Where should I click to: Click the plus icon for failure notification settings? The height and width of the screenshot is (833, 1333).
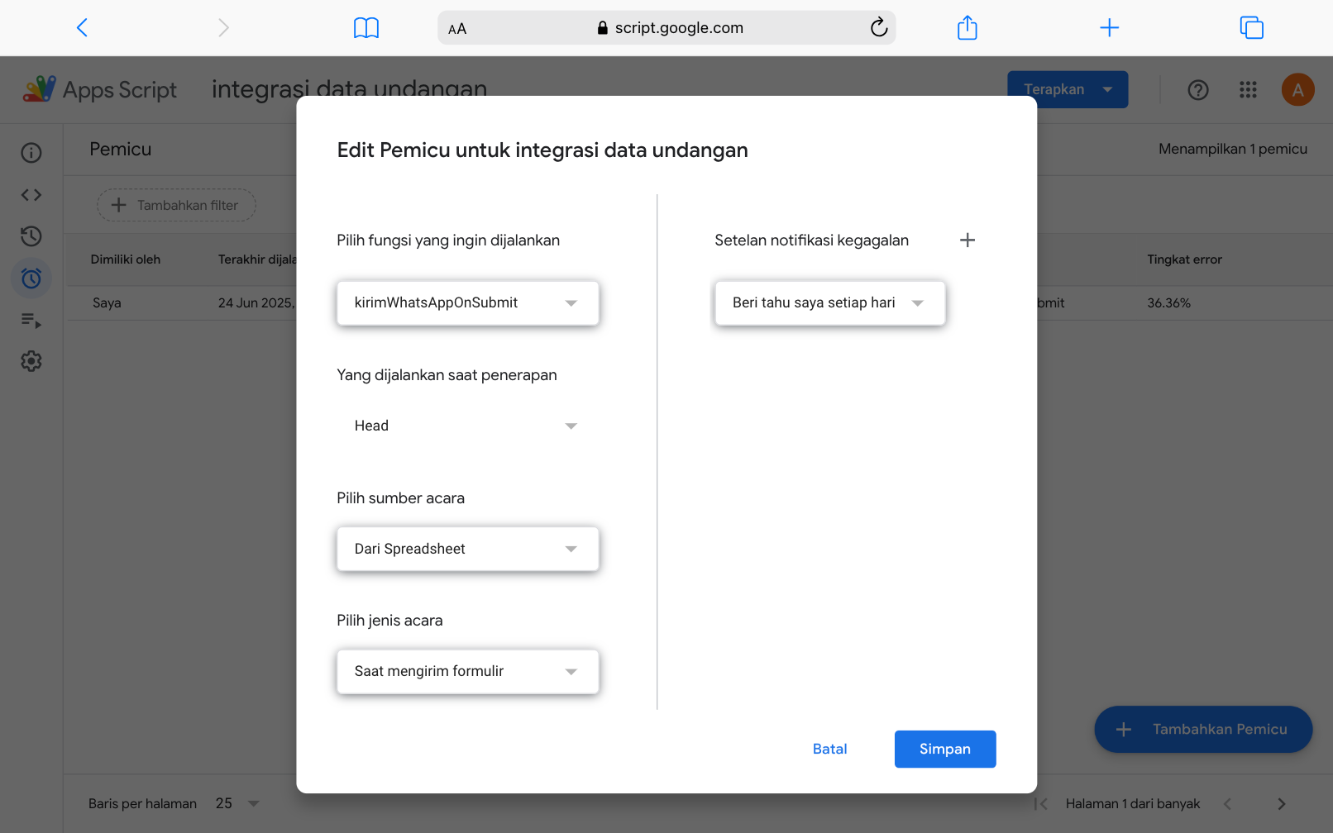[x=967, y=240]
